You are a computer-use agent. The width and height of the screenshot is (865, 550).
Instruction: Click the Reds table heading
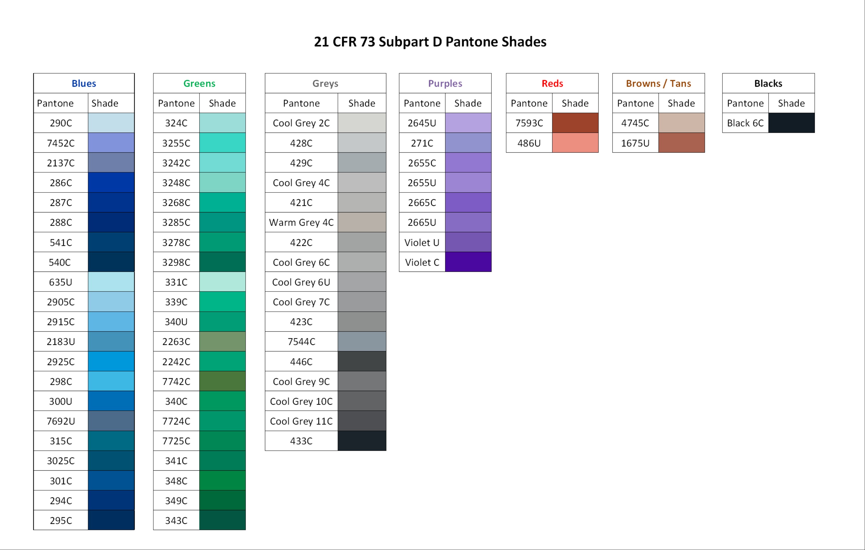point(552,83)
